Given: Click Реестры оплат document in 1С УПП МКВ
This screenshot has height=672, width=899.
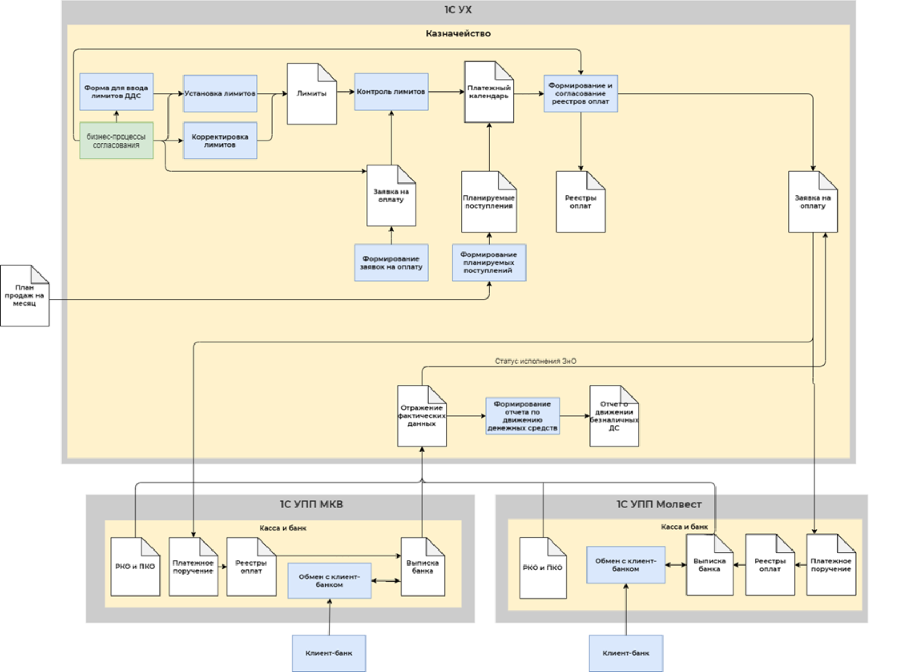Looking at the screenshot, I should [252, 567].
